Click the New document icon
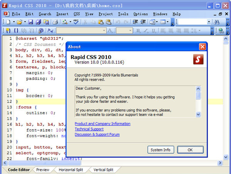231x174 pixels. (8, 22)
